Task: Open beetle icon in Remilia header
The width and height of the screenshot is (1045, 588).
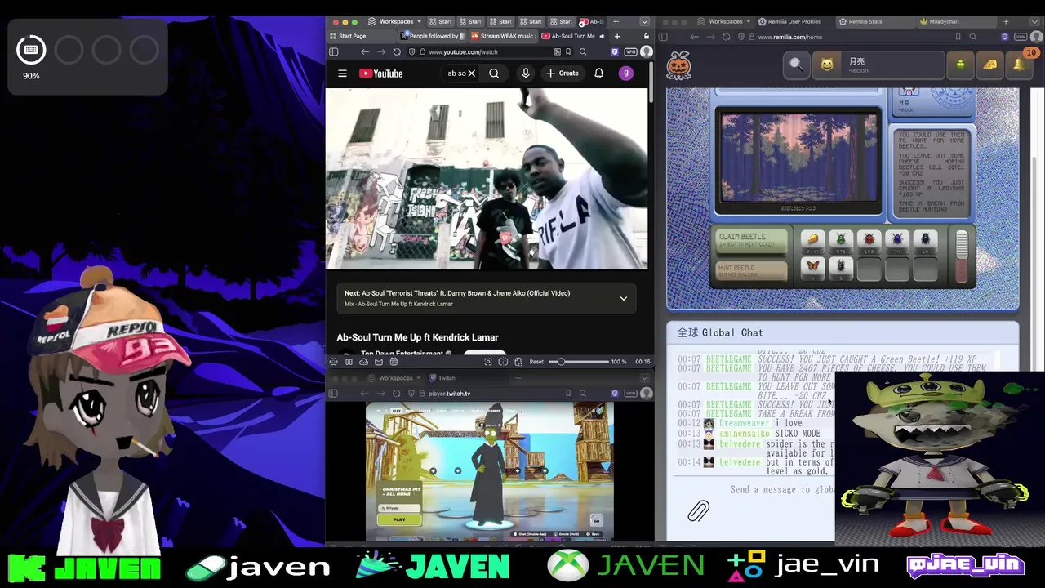Action: (x=961, y=65)
